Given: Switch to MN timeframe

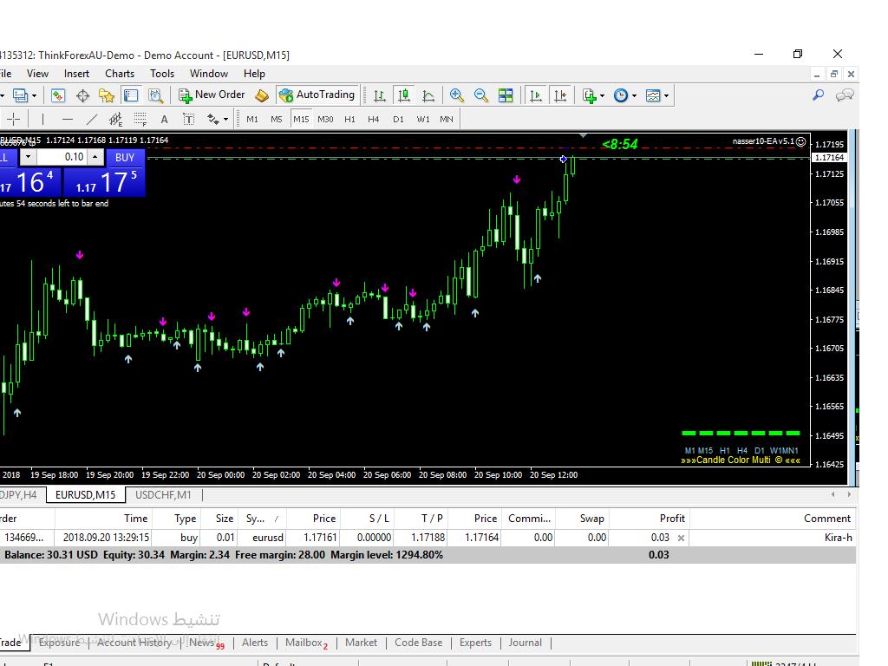Looking at the screenshot, I should (x=447, y=119).
